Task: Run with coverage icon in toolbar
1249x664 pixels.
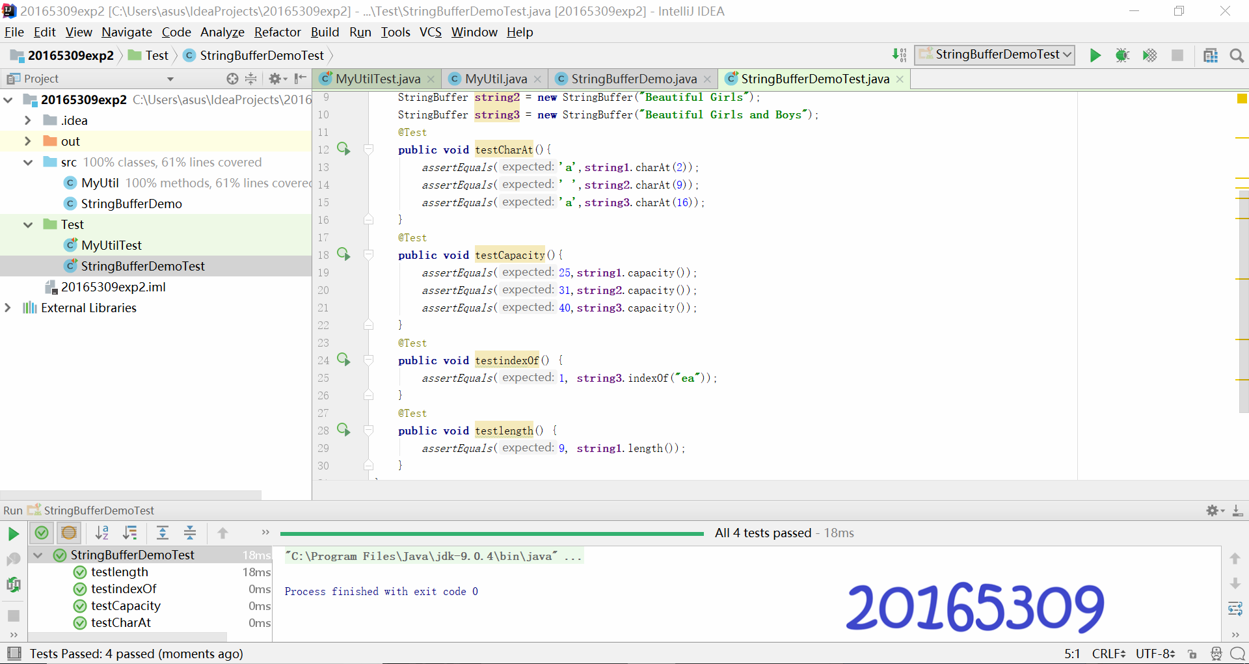Action: pos(1149,55)
